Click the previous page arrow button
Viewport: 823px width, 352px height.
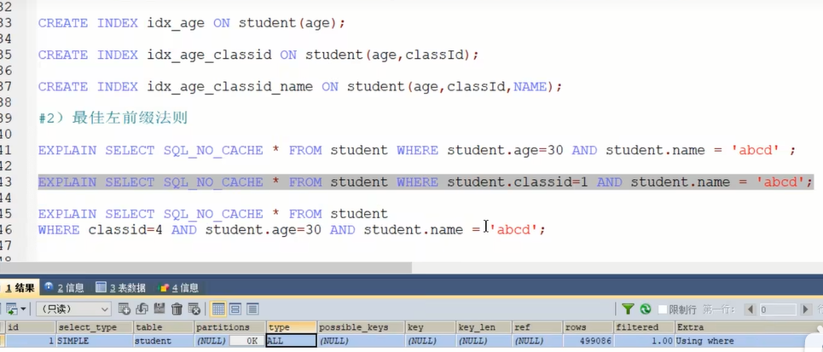(x=751, y=309)
